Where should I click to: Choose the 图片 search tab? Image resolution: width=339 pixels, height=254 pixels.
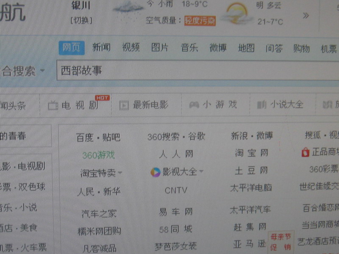160,48
